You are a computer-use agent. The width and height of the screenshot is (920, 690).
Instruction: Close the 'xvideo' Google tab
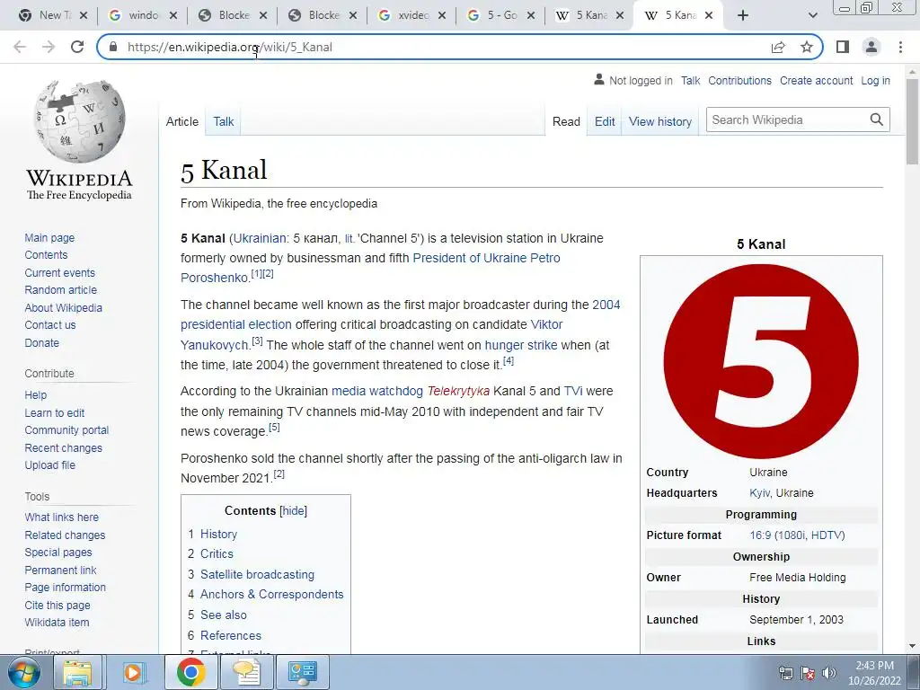click(442, 16)
